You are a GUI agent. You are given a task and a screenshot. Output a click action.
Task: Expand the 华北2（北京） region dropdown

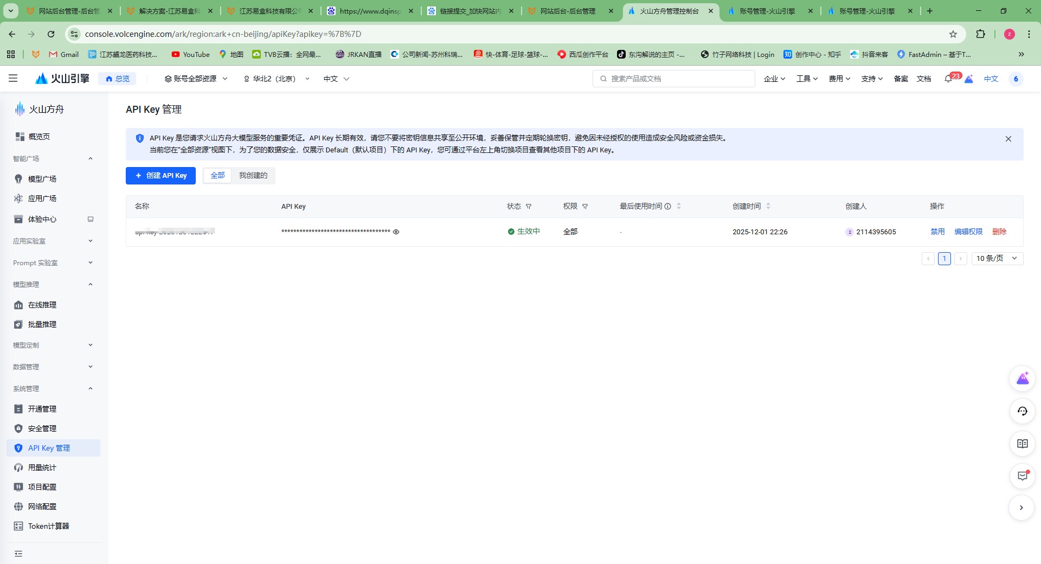(x=275, y=79)
